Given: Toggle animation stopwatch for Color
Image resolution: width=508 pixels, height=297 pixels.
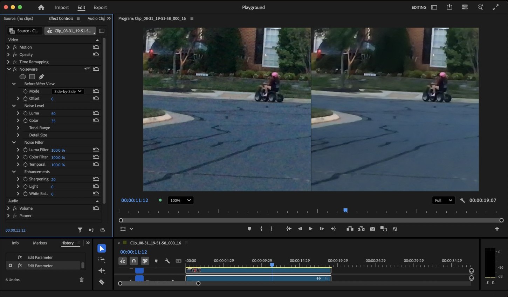Looking at the screenshot, I should click(x=25, y=121).
